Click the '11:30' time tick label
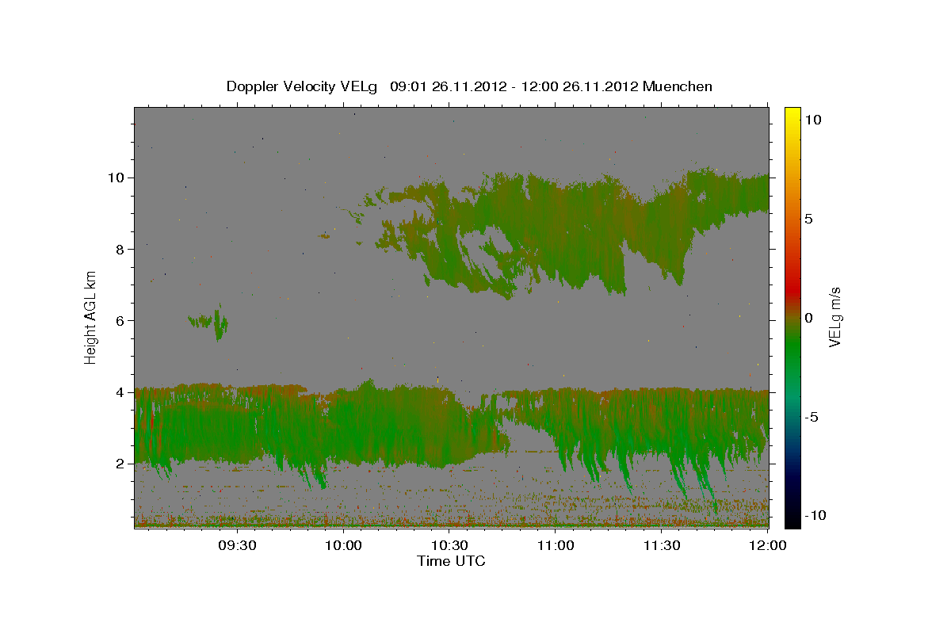The image size is (951, 634). 662,546
